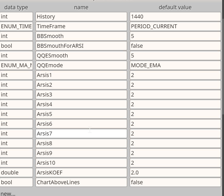Click the QQEmode name field

tap(81, 65)
